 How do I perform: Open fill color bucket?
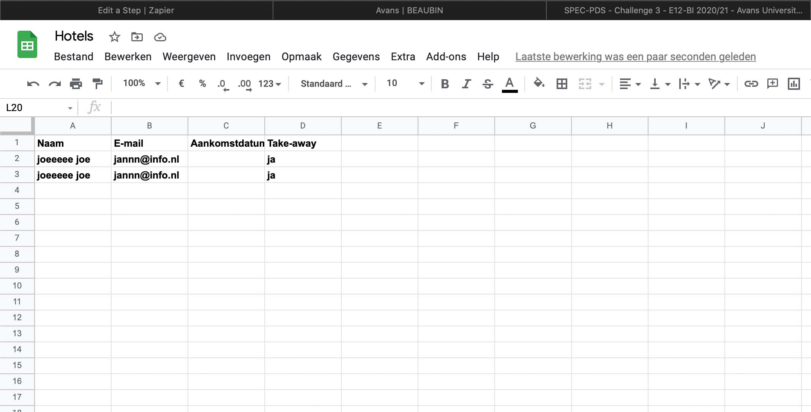(539, 83)
